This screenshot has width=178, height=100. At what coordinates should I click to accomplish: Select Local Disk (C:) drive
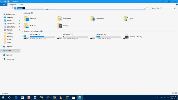(39, 36)
